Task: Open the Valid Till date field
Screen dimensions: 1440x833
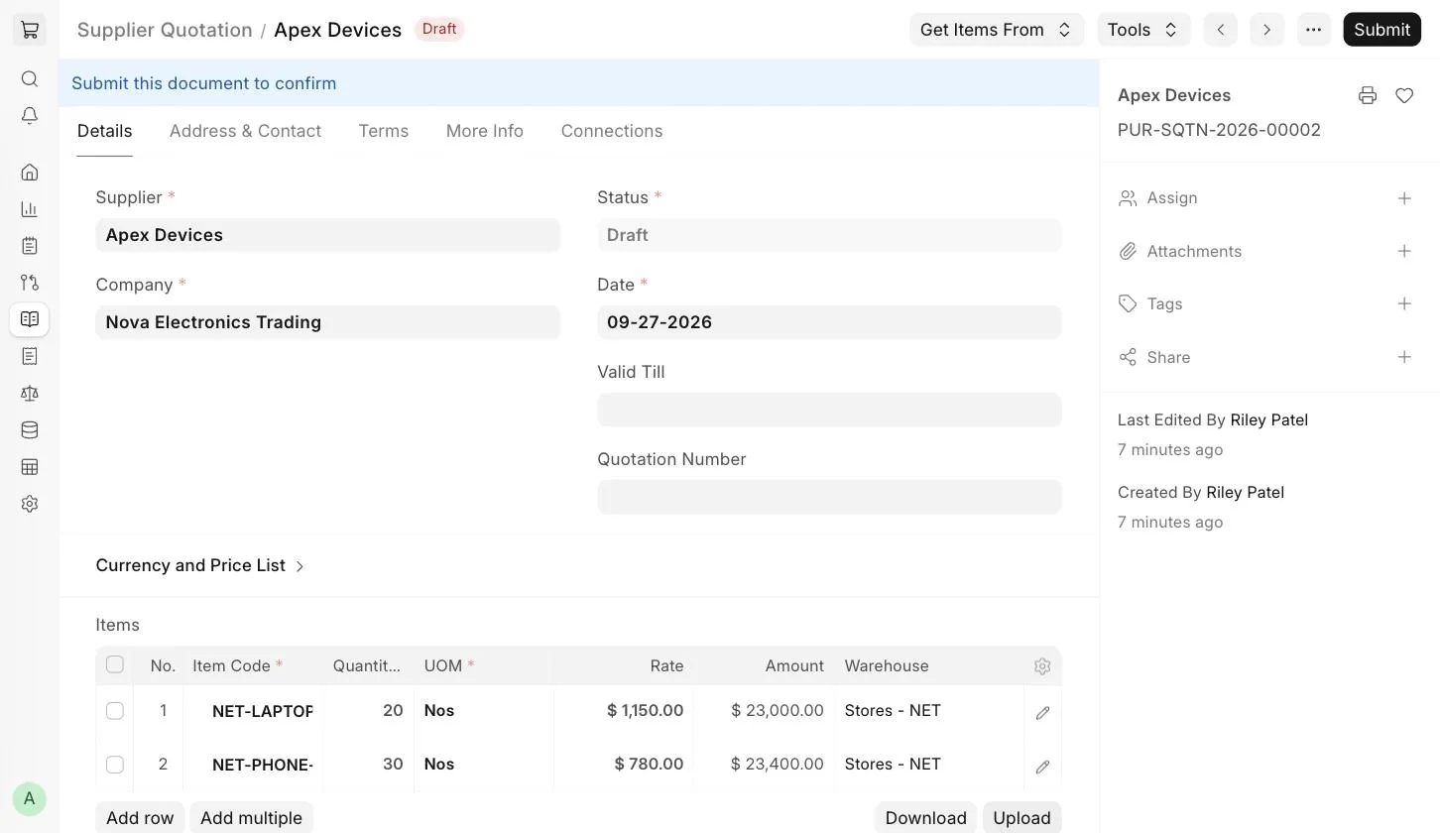Action: pyautogui.click(x=829, y=410)
